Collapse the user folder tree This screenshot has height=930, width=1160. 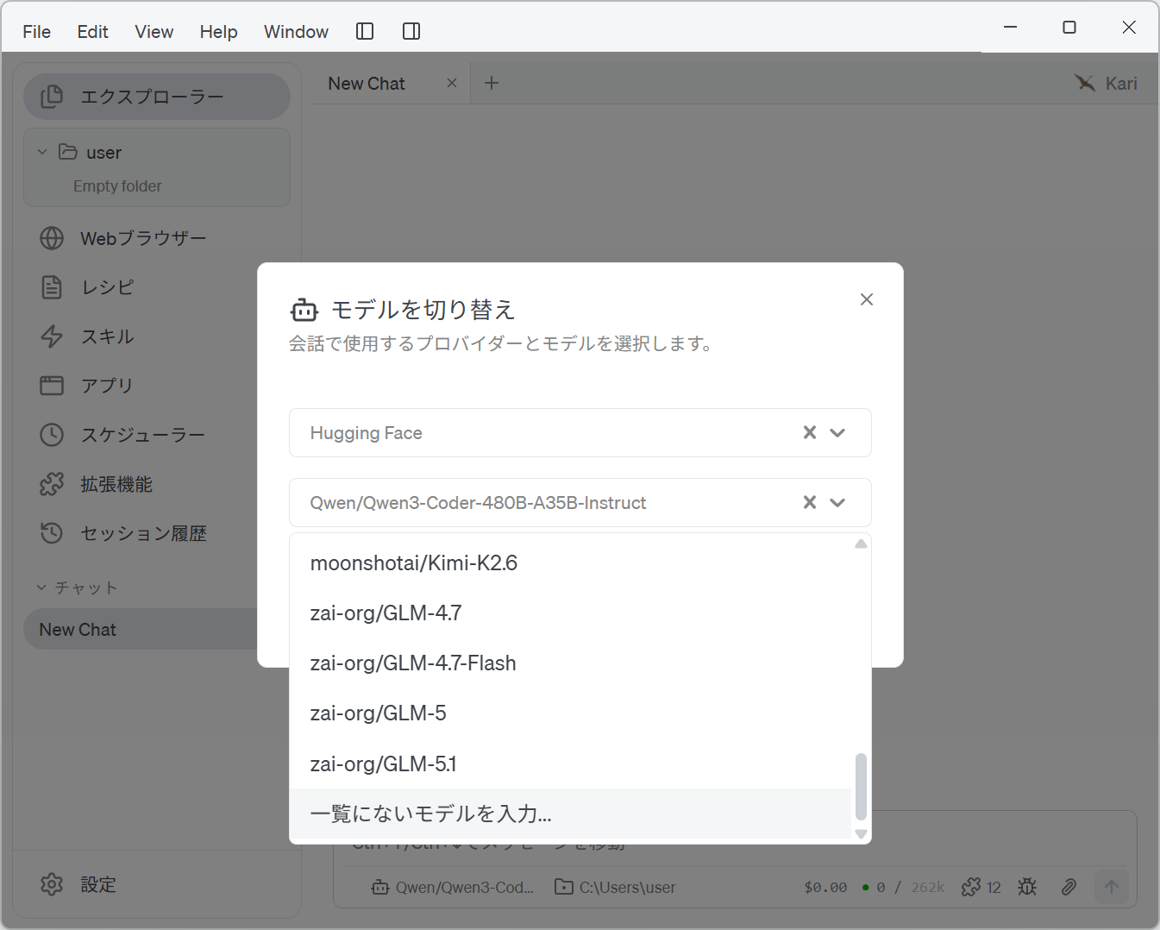42,152
